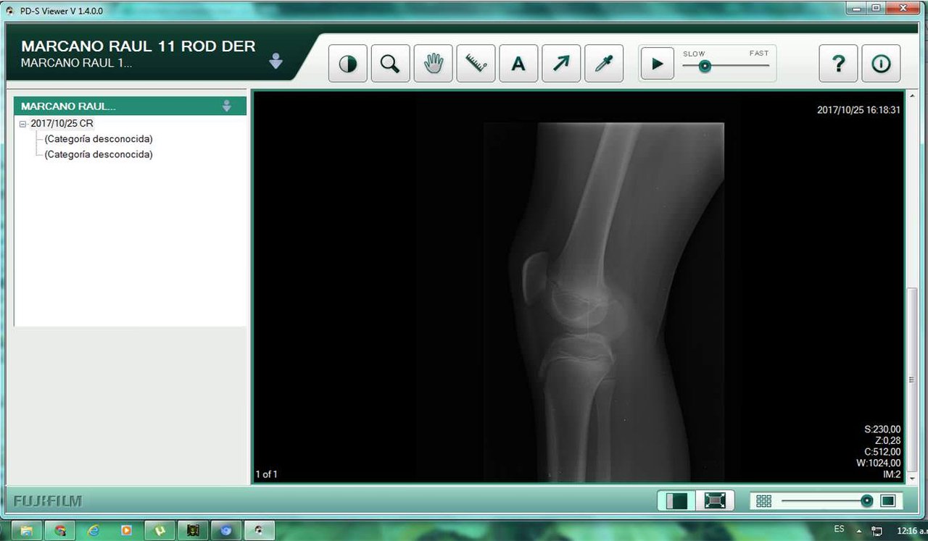Pick the text annotation 'A' tool
Screen dimensions: 928x541
pyautogui.click(x=518, y=64)
